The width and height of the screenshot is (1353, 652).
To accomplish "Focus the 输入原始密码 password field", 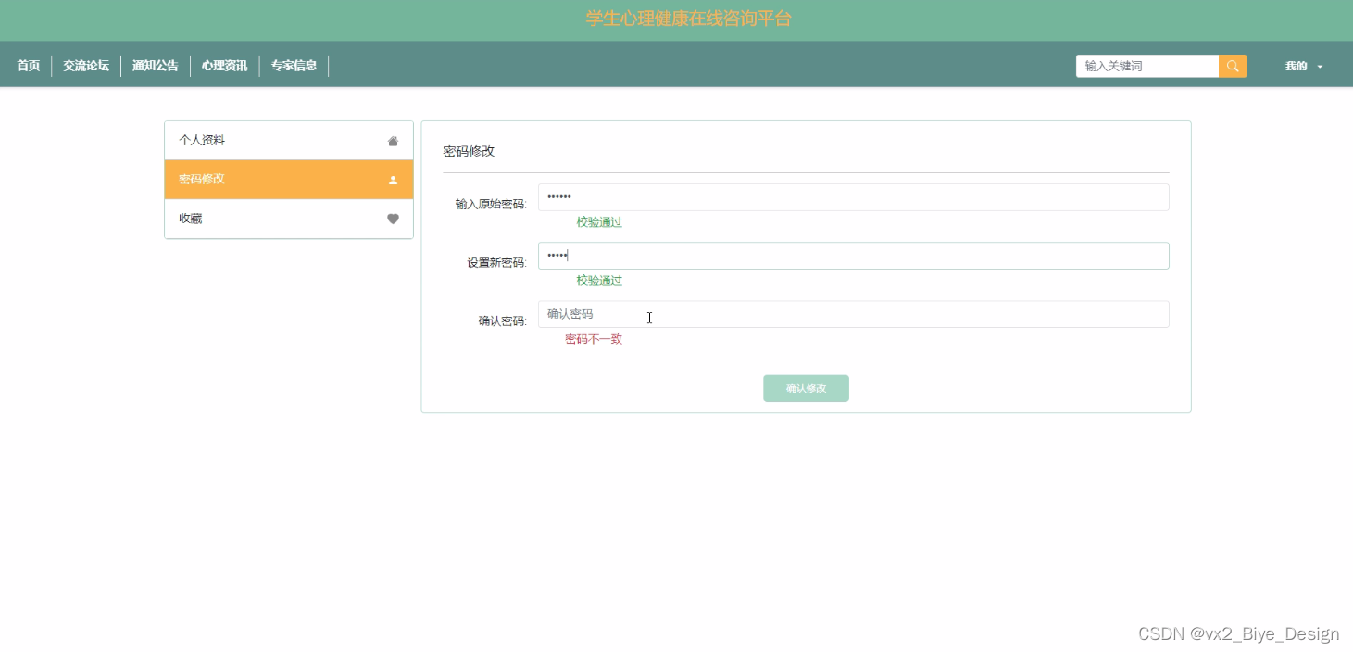I will point(853,197).
